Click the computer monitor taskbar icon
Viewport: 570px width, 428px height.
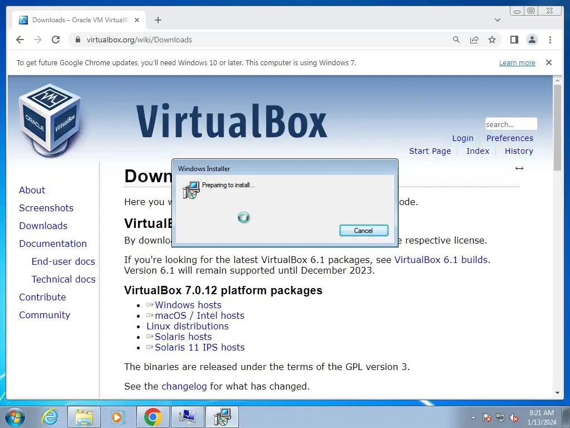187,417
